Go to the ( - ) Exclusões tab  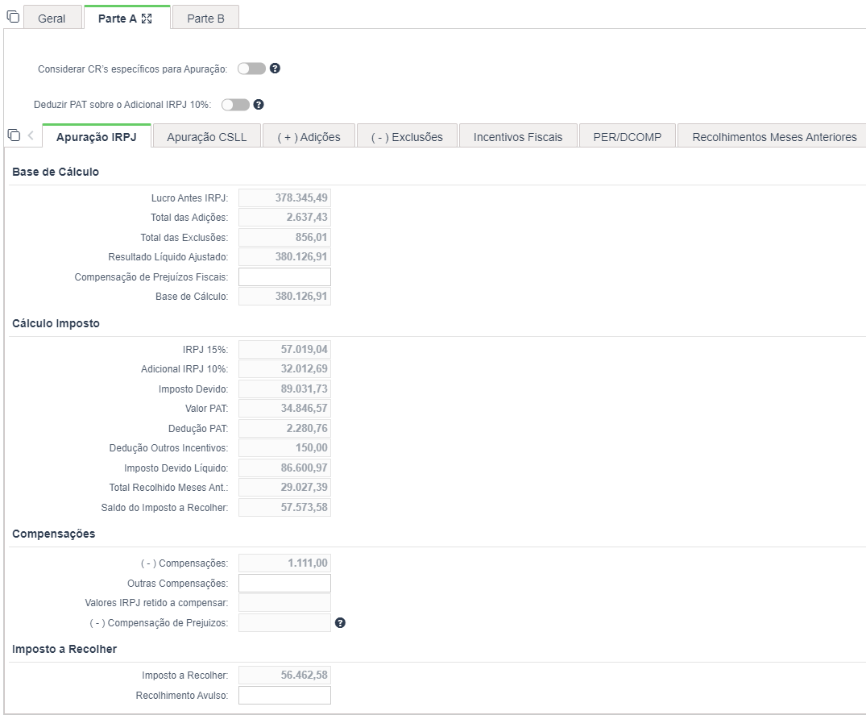[x=407, y=137]
